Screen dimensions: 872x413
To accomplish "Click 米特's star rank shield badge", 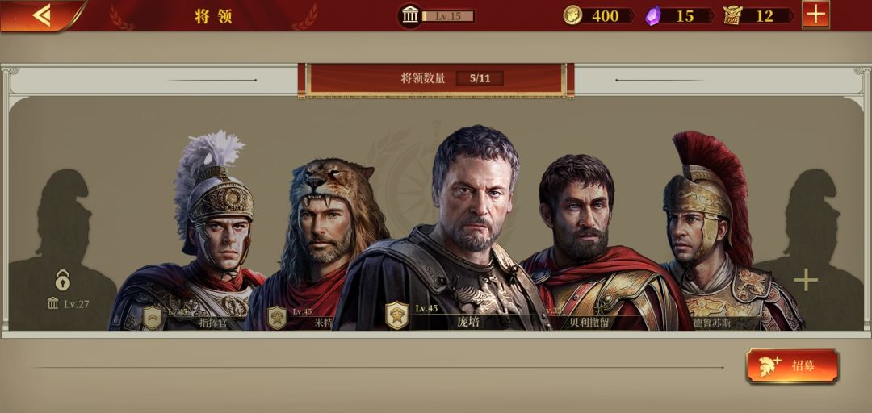I will [x=278, y=318].
